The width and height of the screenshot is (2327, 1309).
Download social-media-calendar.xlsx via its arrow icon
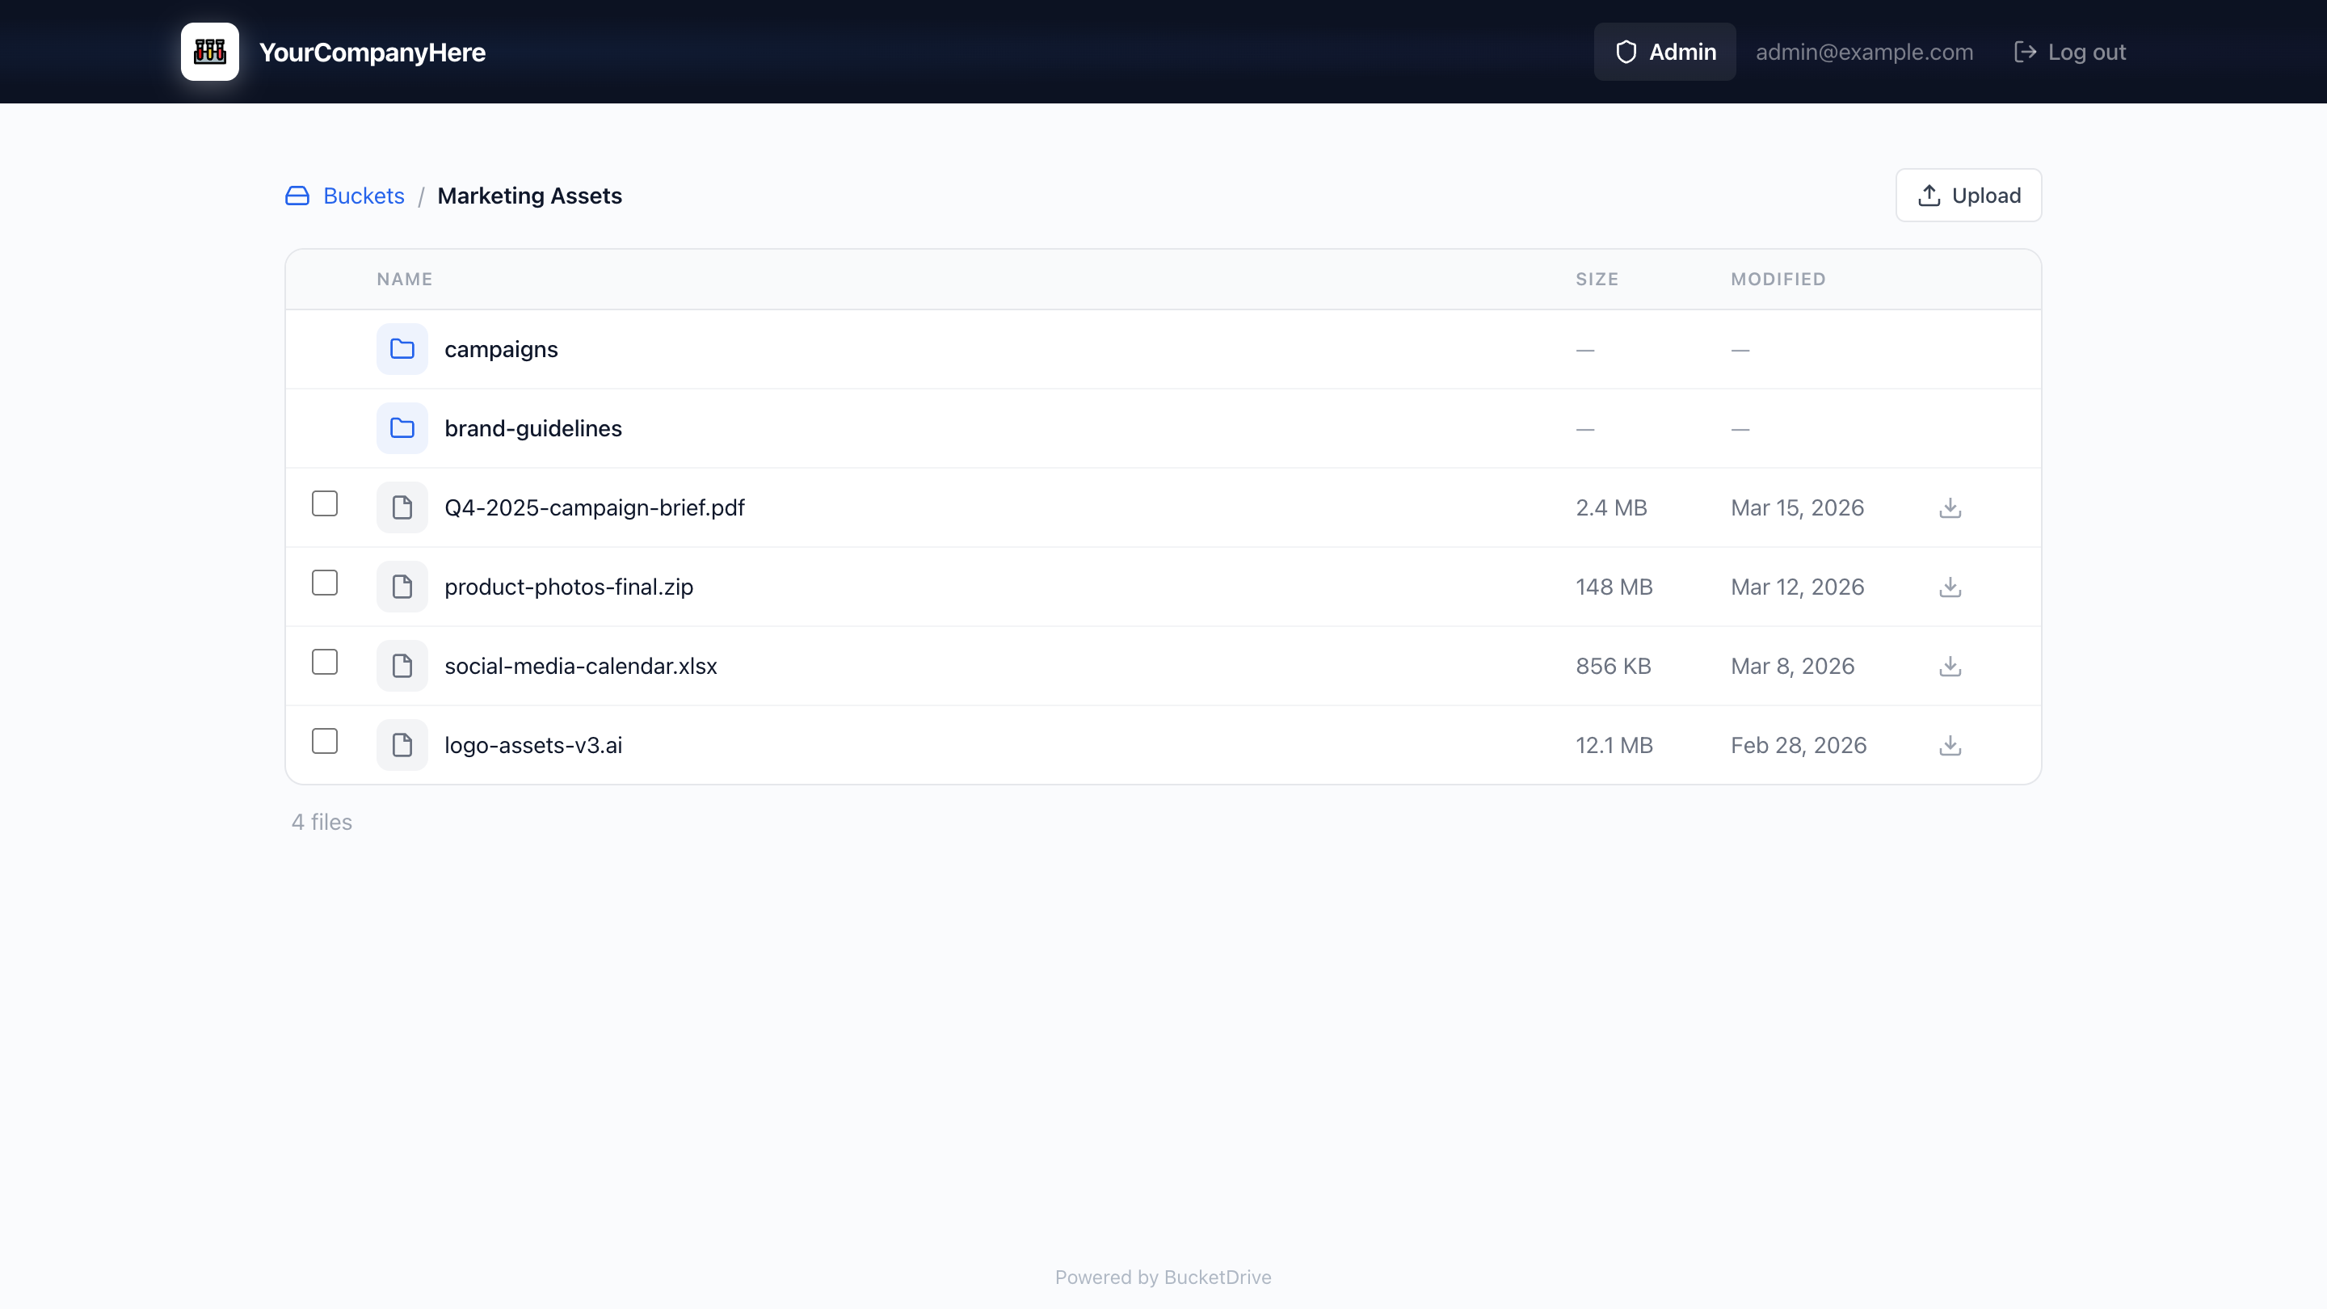pyautogui.click(x=1950, y=667)
